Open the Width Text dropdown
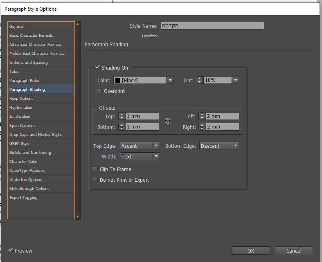Screen dimensions: 322x262 click(x=140, y=156)
